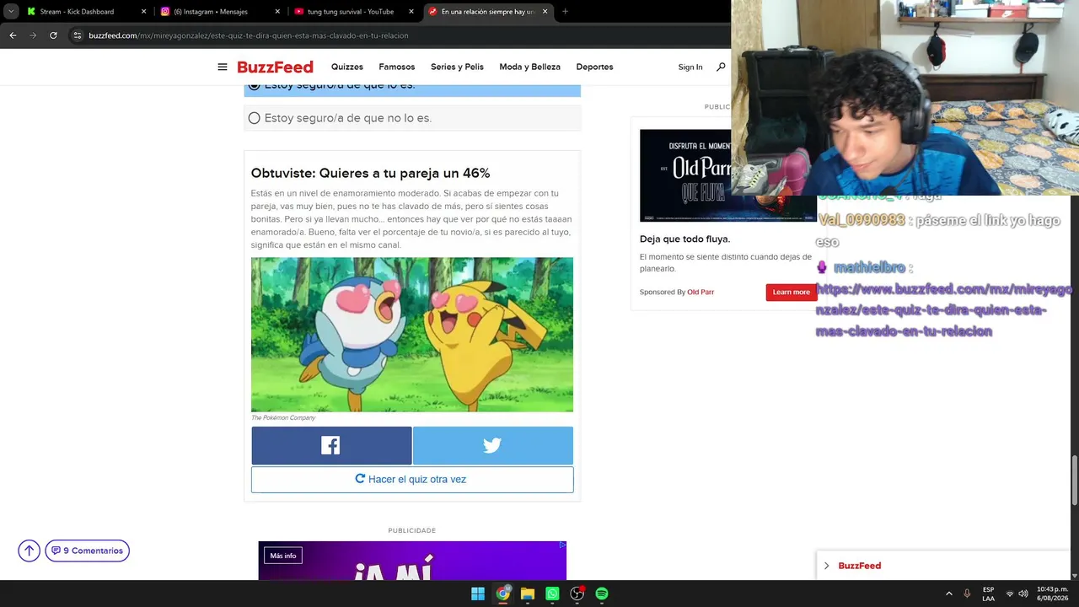Open OBS Studio from the taskbar

click(x=577, y=594)
